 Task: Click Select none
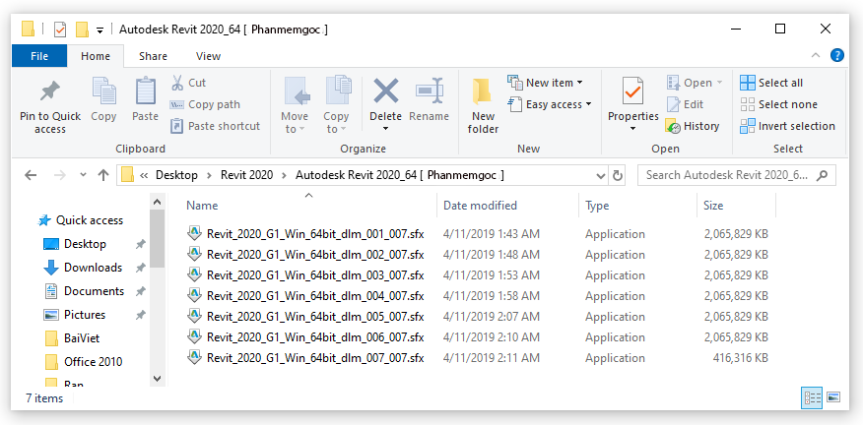click(779, 104)
